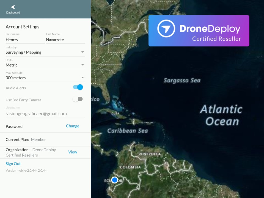Screen dimensions: 264x198
Task: Click the VENEZUELA label on map
Action: coord(150,154)
